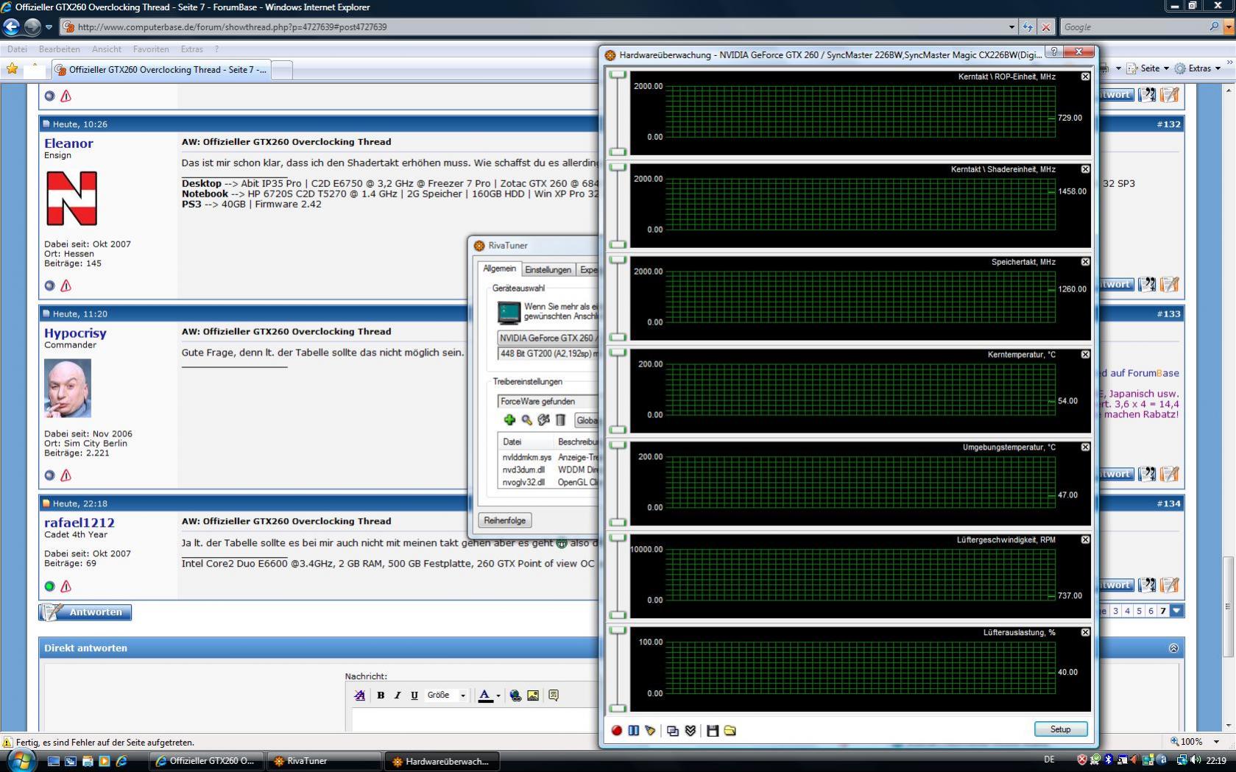Select the nvoglv32.dll file row
The height and width of the screenshot is (772, 1236).
tap(549, 482)
